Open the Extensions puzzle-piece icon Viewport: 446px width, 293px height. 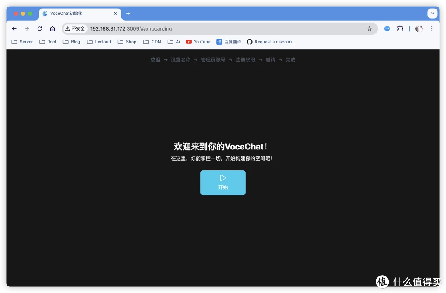(400, 28)
